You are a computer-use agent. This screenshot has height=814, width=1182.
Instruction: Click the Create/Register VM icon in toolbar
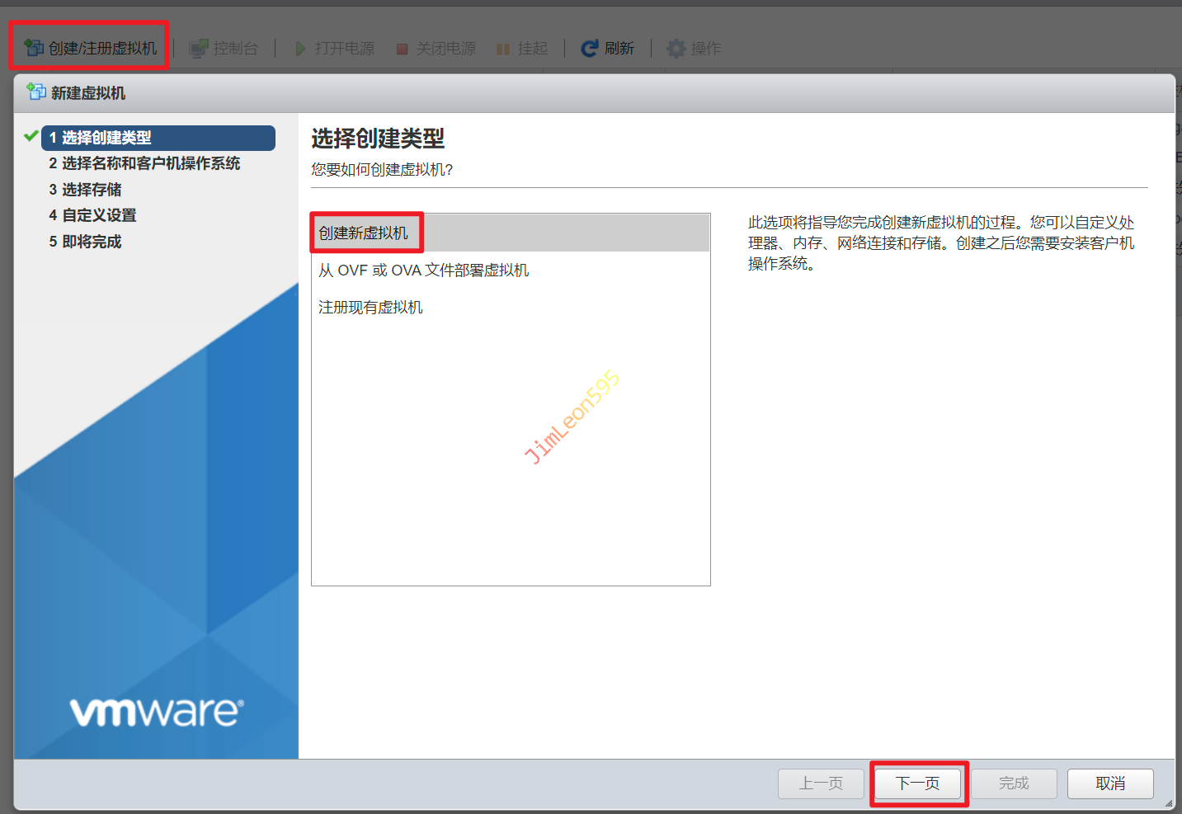[34, 48]
